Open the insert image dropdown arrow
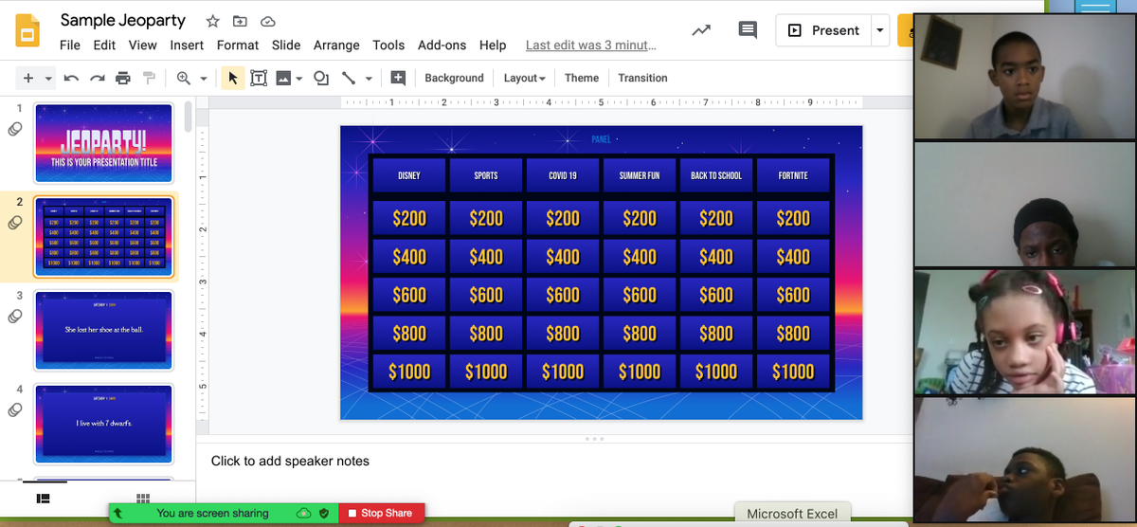Viewport: 1137px width, 527px height. 299,78
